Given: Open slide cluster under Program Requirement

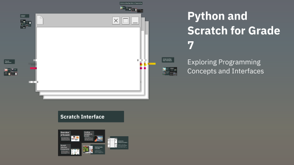Looking at the screenshot, I should pyautogui.click(x=11, y=72).
